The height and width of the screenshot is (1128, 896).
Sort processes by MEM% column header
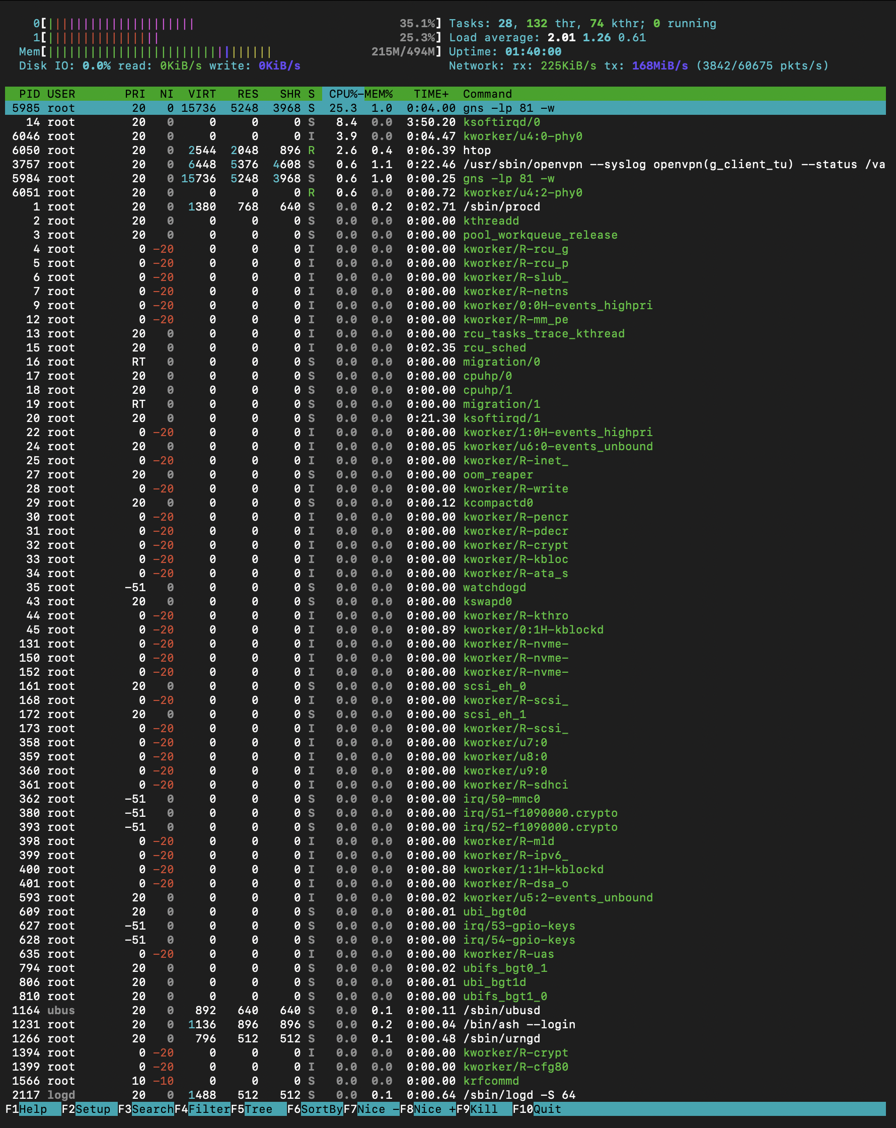(379, 94)
